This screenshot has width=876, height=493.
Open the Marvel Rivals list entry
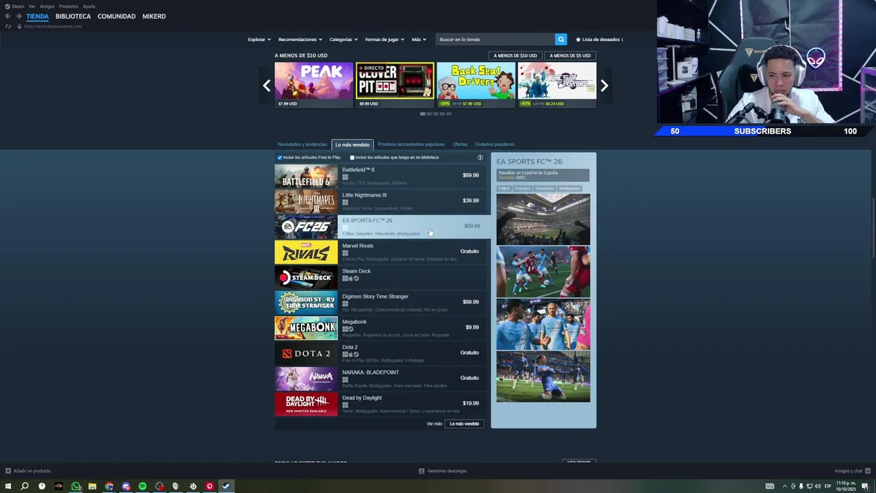pos(380,252)
